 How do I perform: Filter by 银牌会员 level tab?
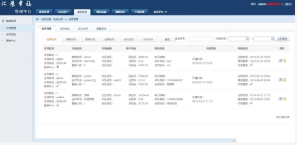90,39
